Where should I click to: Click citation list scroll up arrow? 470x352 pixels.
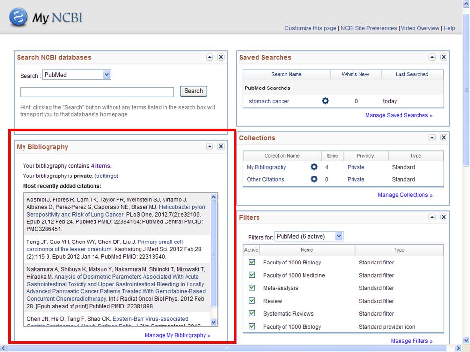click(x=213, y=197)
